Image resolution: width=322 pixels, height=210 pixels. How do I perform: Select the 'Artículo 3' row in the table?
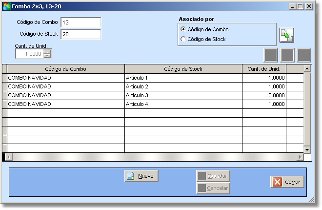click(x=183, y=95)
